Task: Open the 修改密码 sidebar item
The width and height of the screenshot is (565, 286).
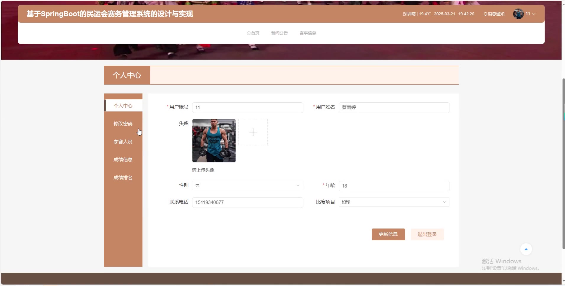Action: (123, 124)
